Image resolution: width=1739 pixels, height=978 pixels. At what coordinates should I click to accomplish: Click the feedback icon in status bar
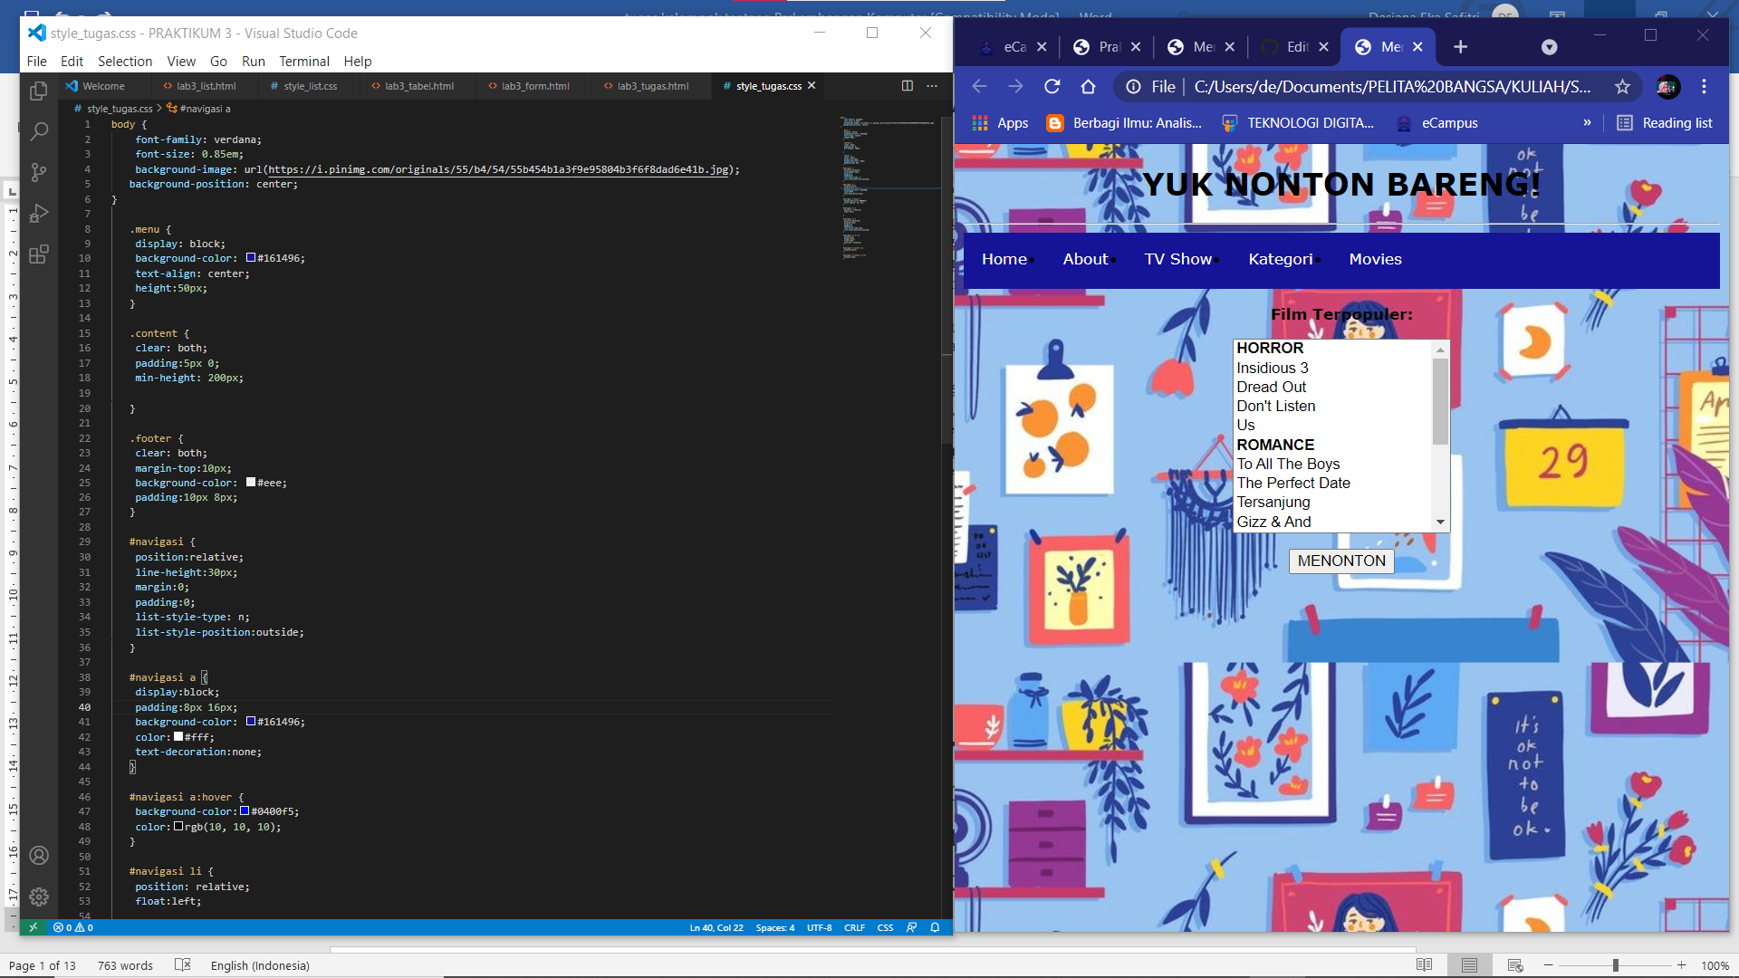point(911,927)
